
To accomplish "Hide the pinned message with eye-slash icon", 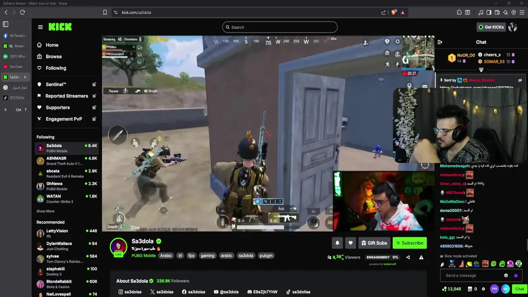I will (520, 80).
